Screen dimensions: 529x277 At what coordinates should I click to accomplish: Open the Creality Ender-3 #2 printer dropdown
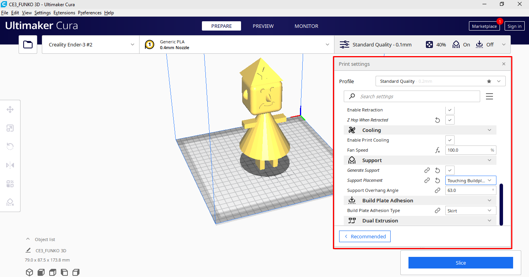91,44
